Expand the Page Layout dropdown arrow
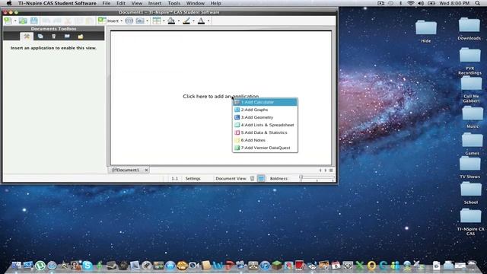Image resolution: width=487 pixels, height=274 pixels. pyautogui.click(x=164, y=21)
